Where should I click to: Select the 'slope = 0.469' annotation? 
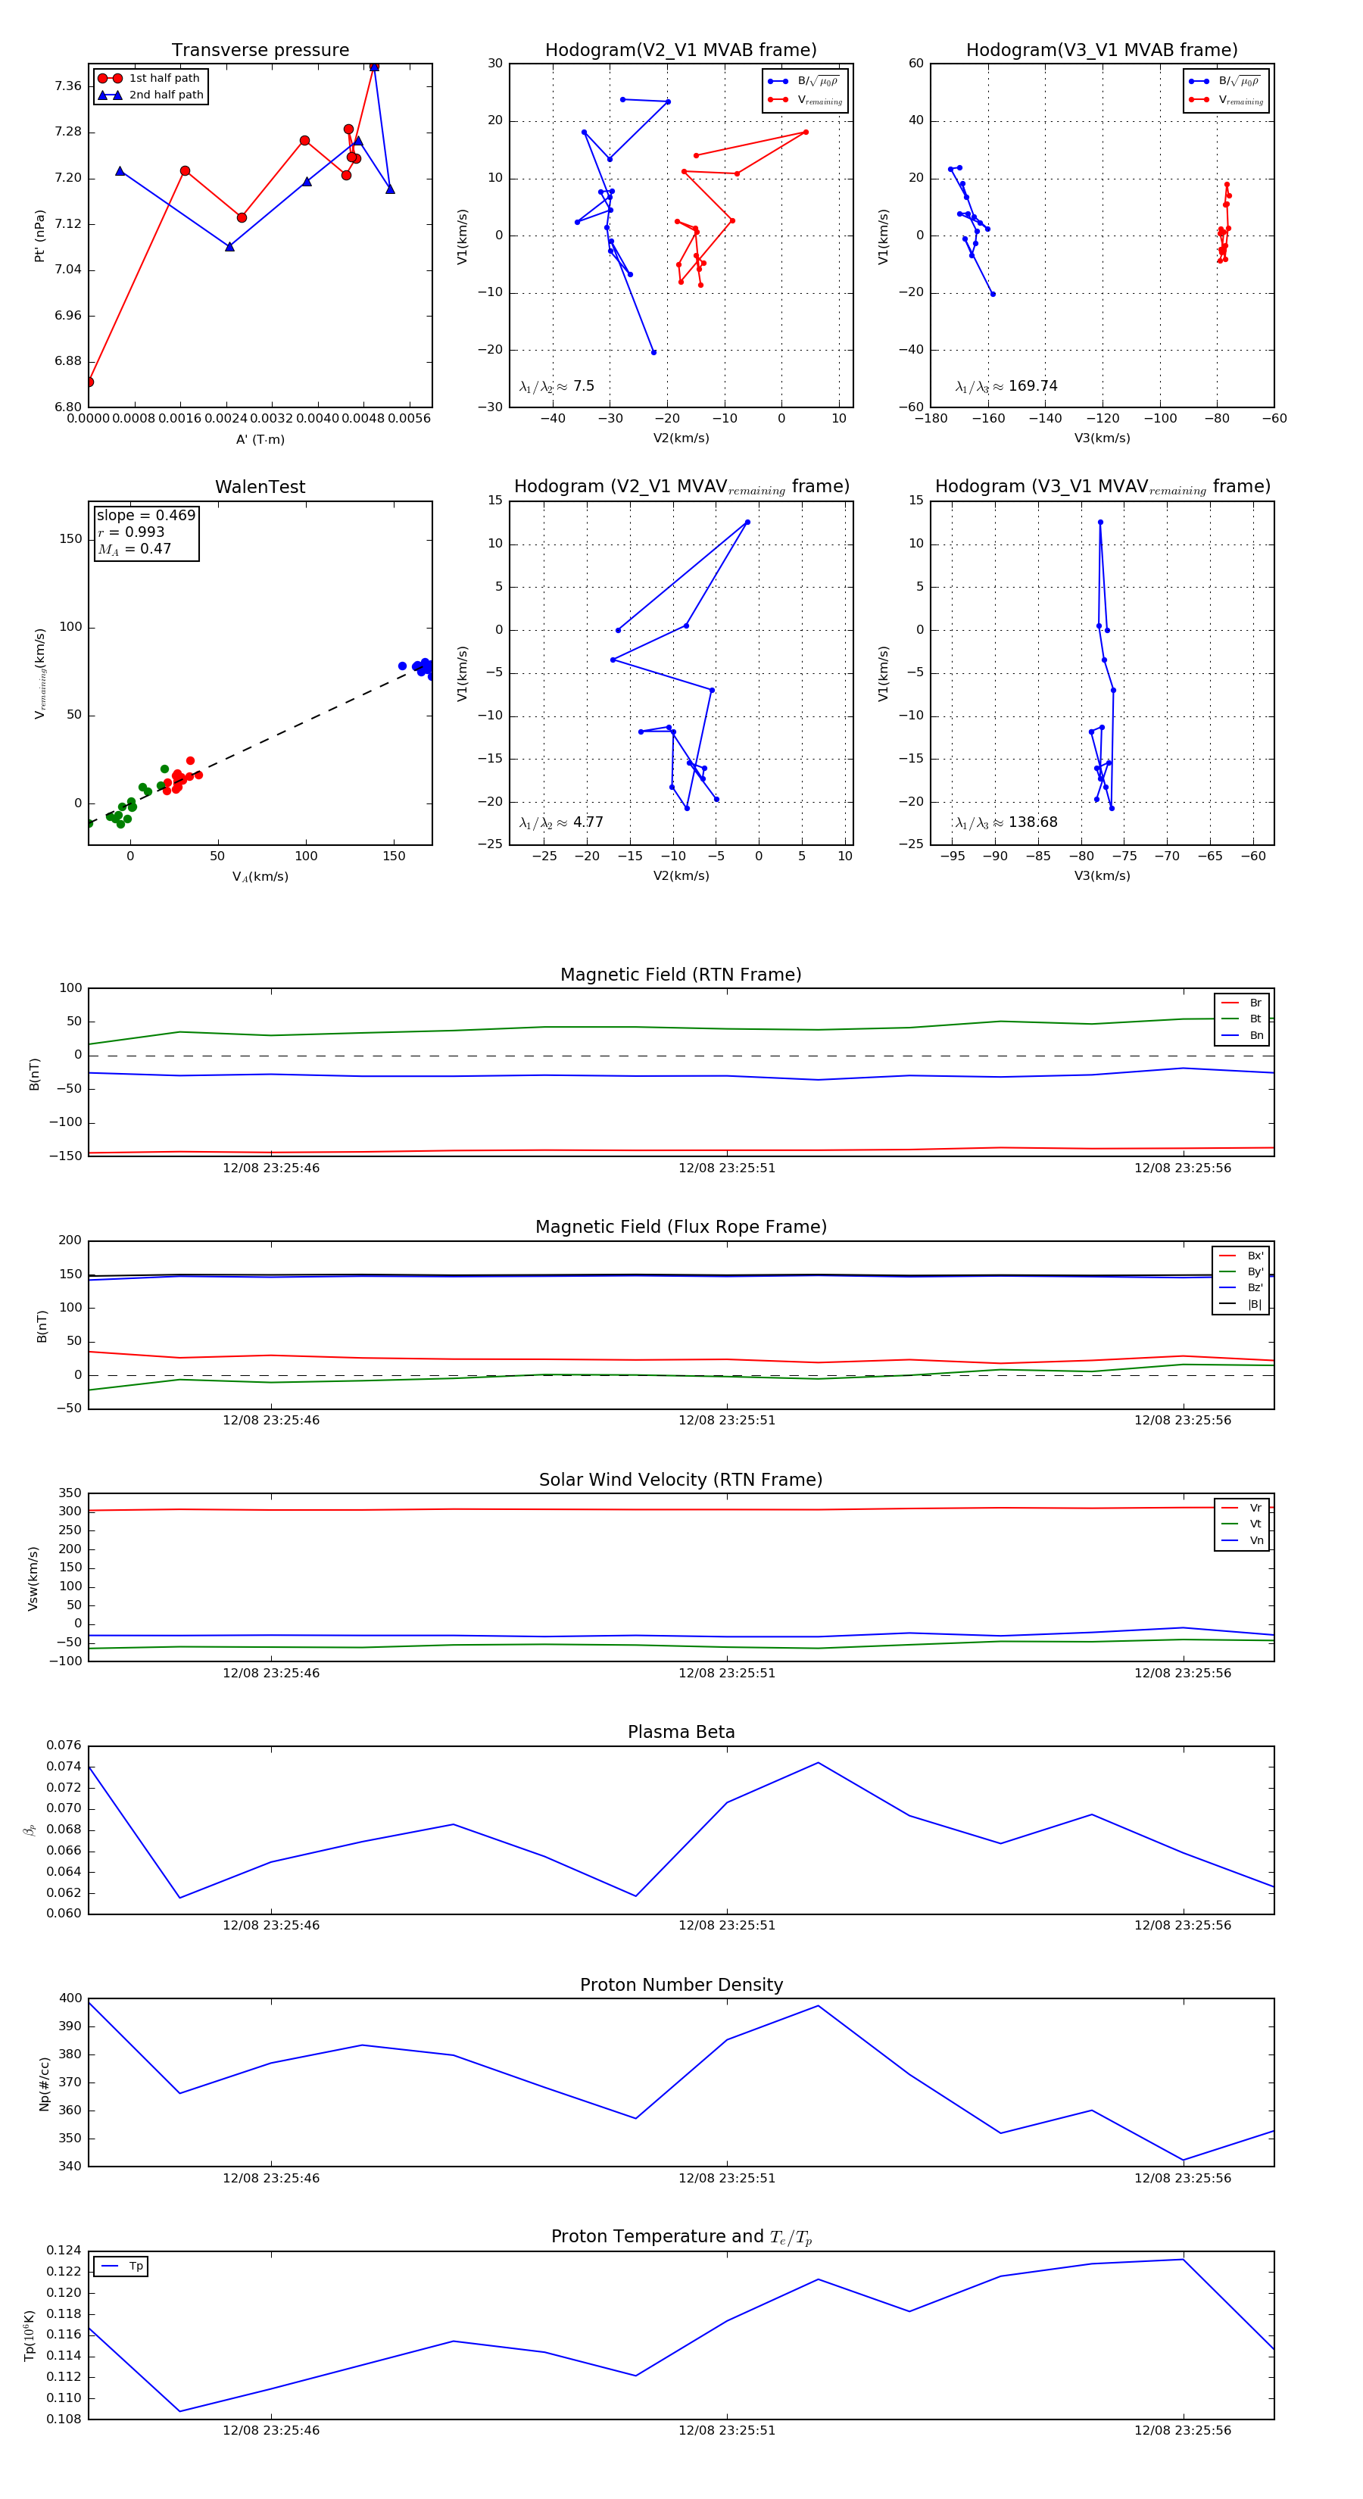pos(145,515)
